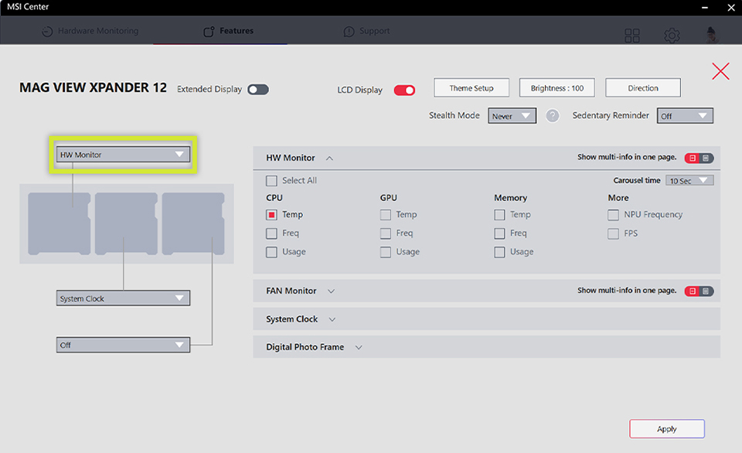The image size is (742, 453).
Task: Check the CPU Usage checkbox
Action: click(271, 252)
